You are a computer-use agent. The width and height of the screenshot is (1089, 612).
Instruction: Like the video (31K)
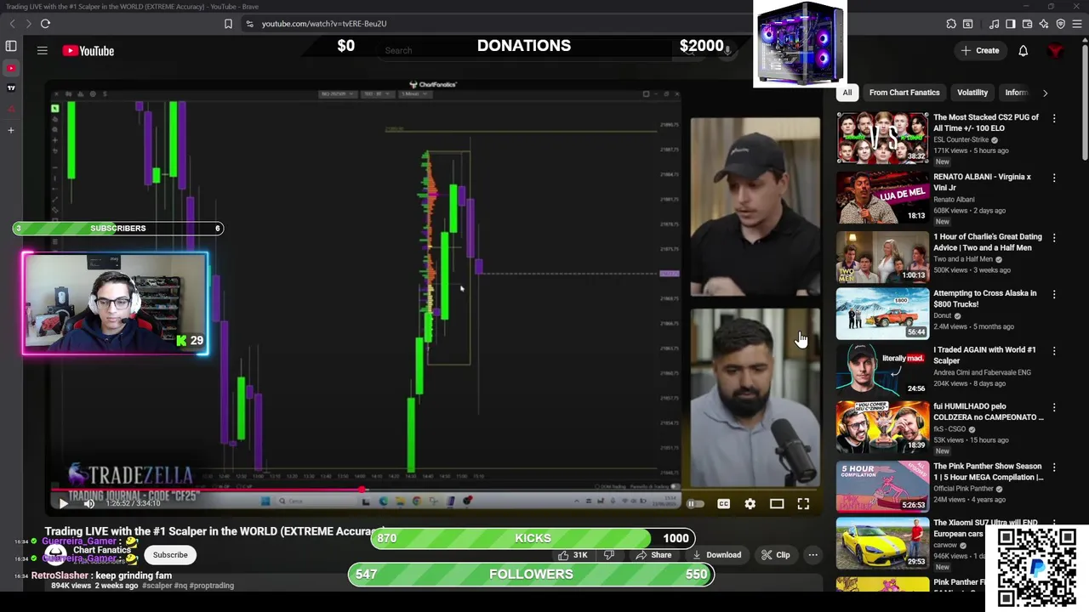573,555
